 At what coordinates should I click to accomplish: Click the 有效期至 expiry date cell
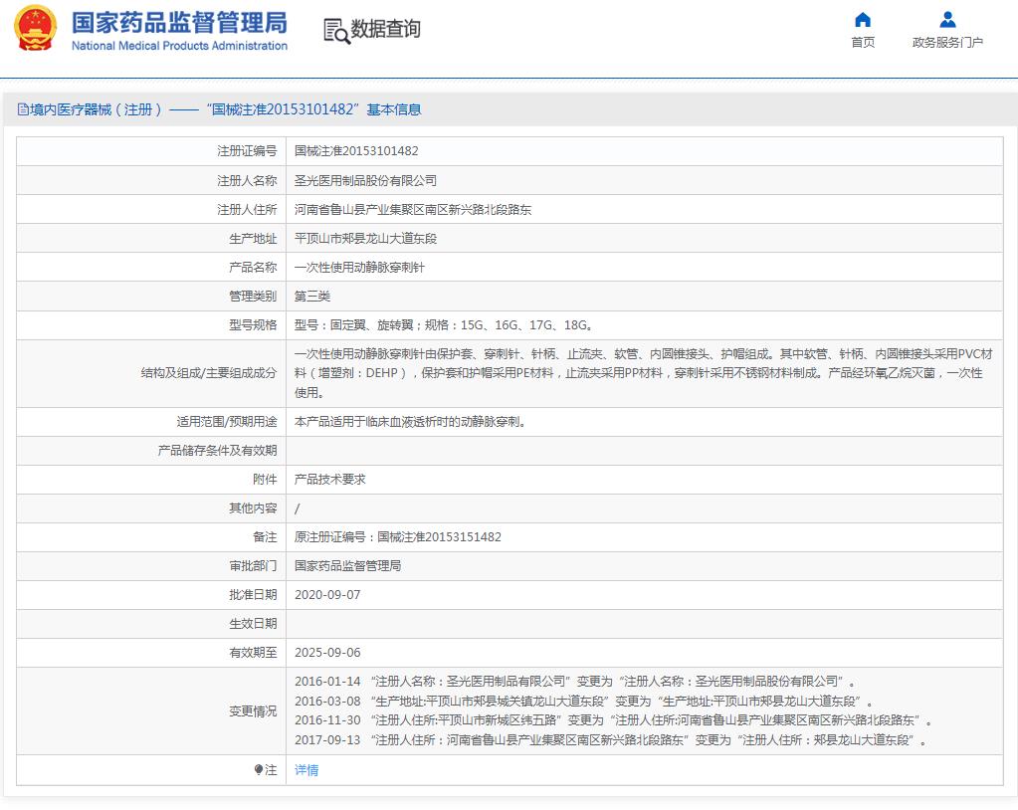[x=324, y=652]
